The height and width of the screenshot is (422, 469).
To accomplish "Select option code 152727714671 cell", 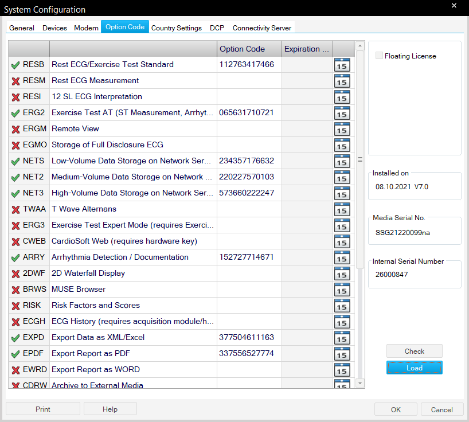I will (249, 257).
